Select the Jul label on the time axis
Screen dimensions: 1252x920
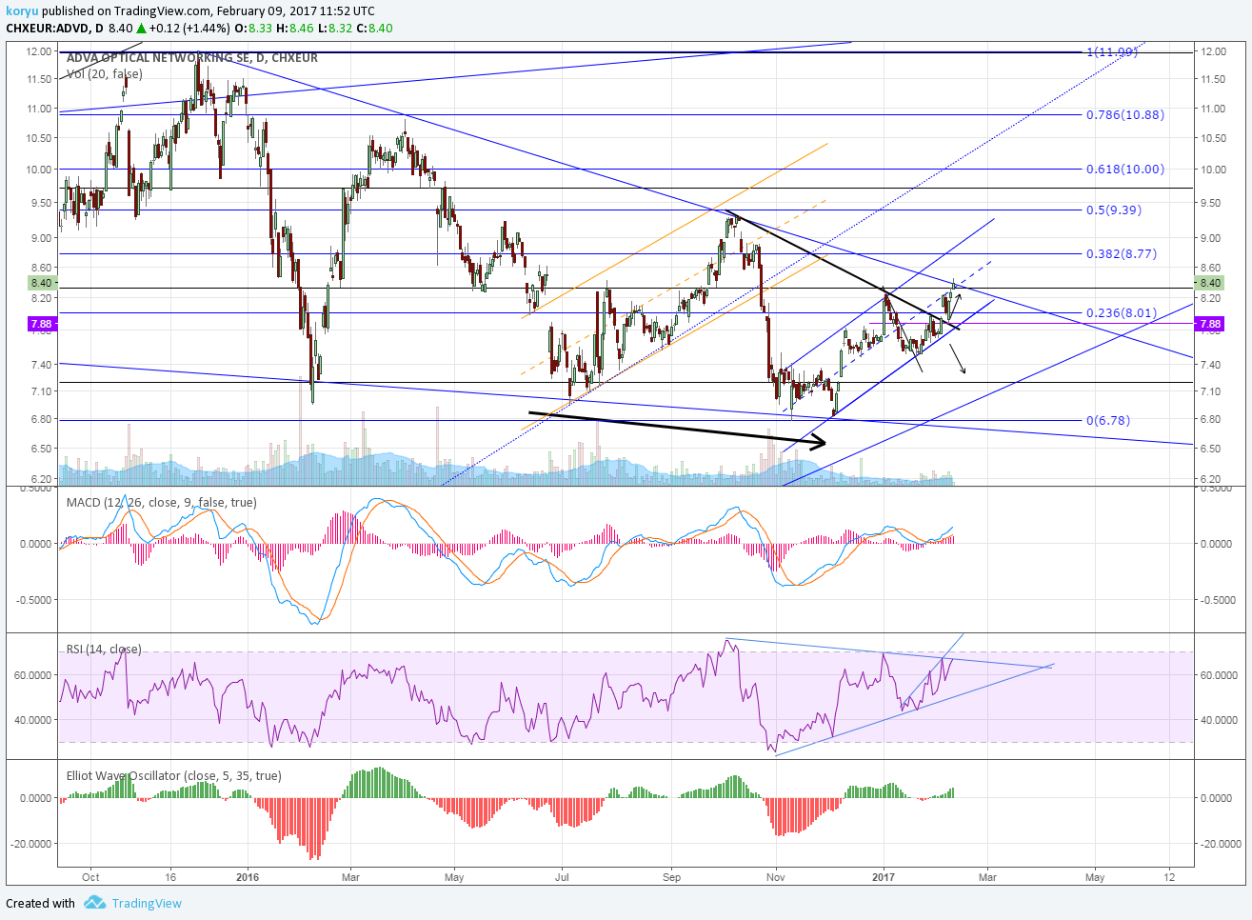pos(562,877)
